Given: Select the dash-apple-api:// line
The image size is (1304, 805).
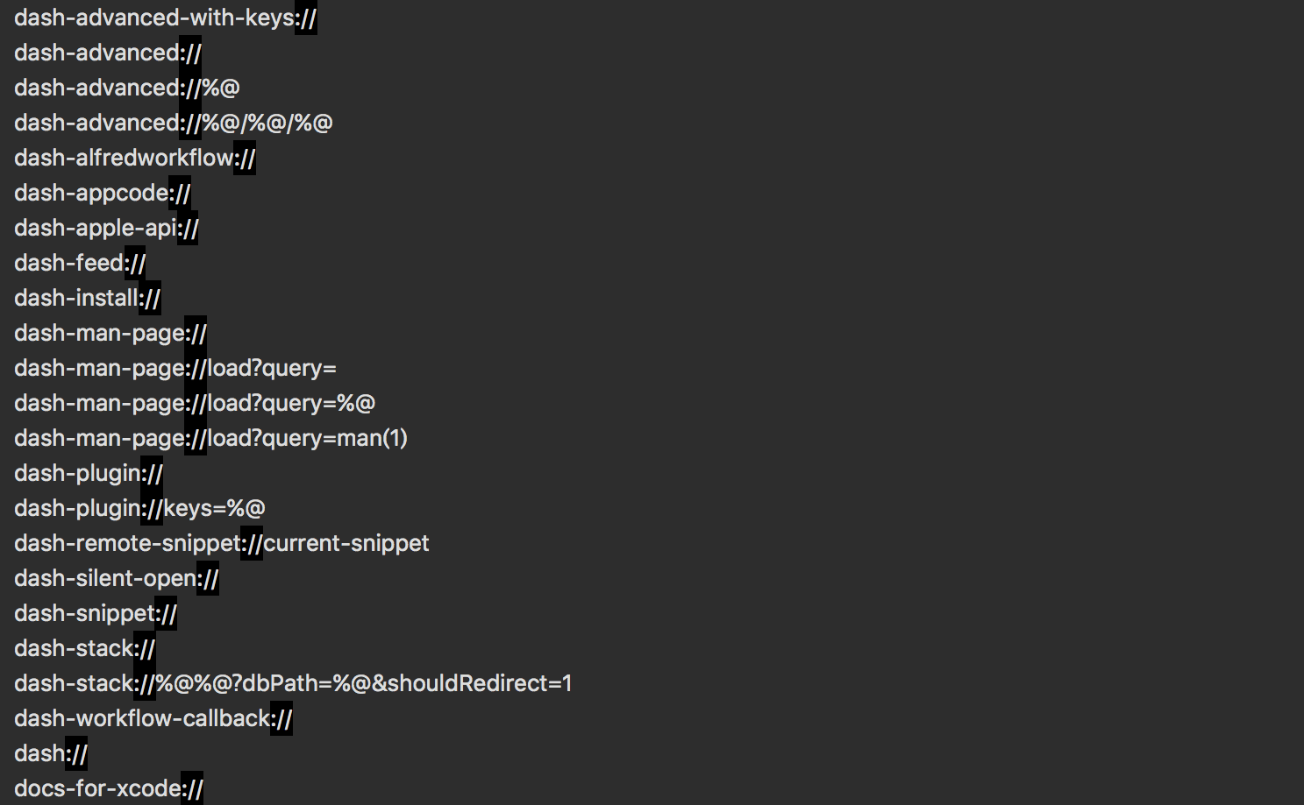Looking at the screenshot, I should (106, 228).
